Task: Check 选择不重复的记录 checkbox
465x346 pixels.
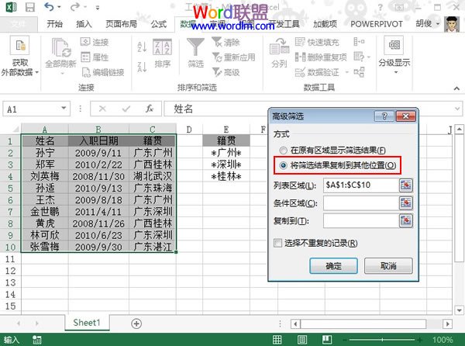Action: (278, 243)
